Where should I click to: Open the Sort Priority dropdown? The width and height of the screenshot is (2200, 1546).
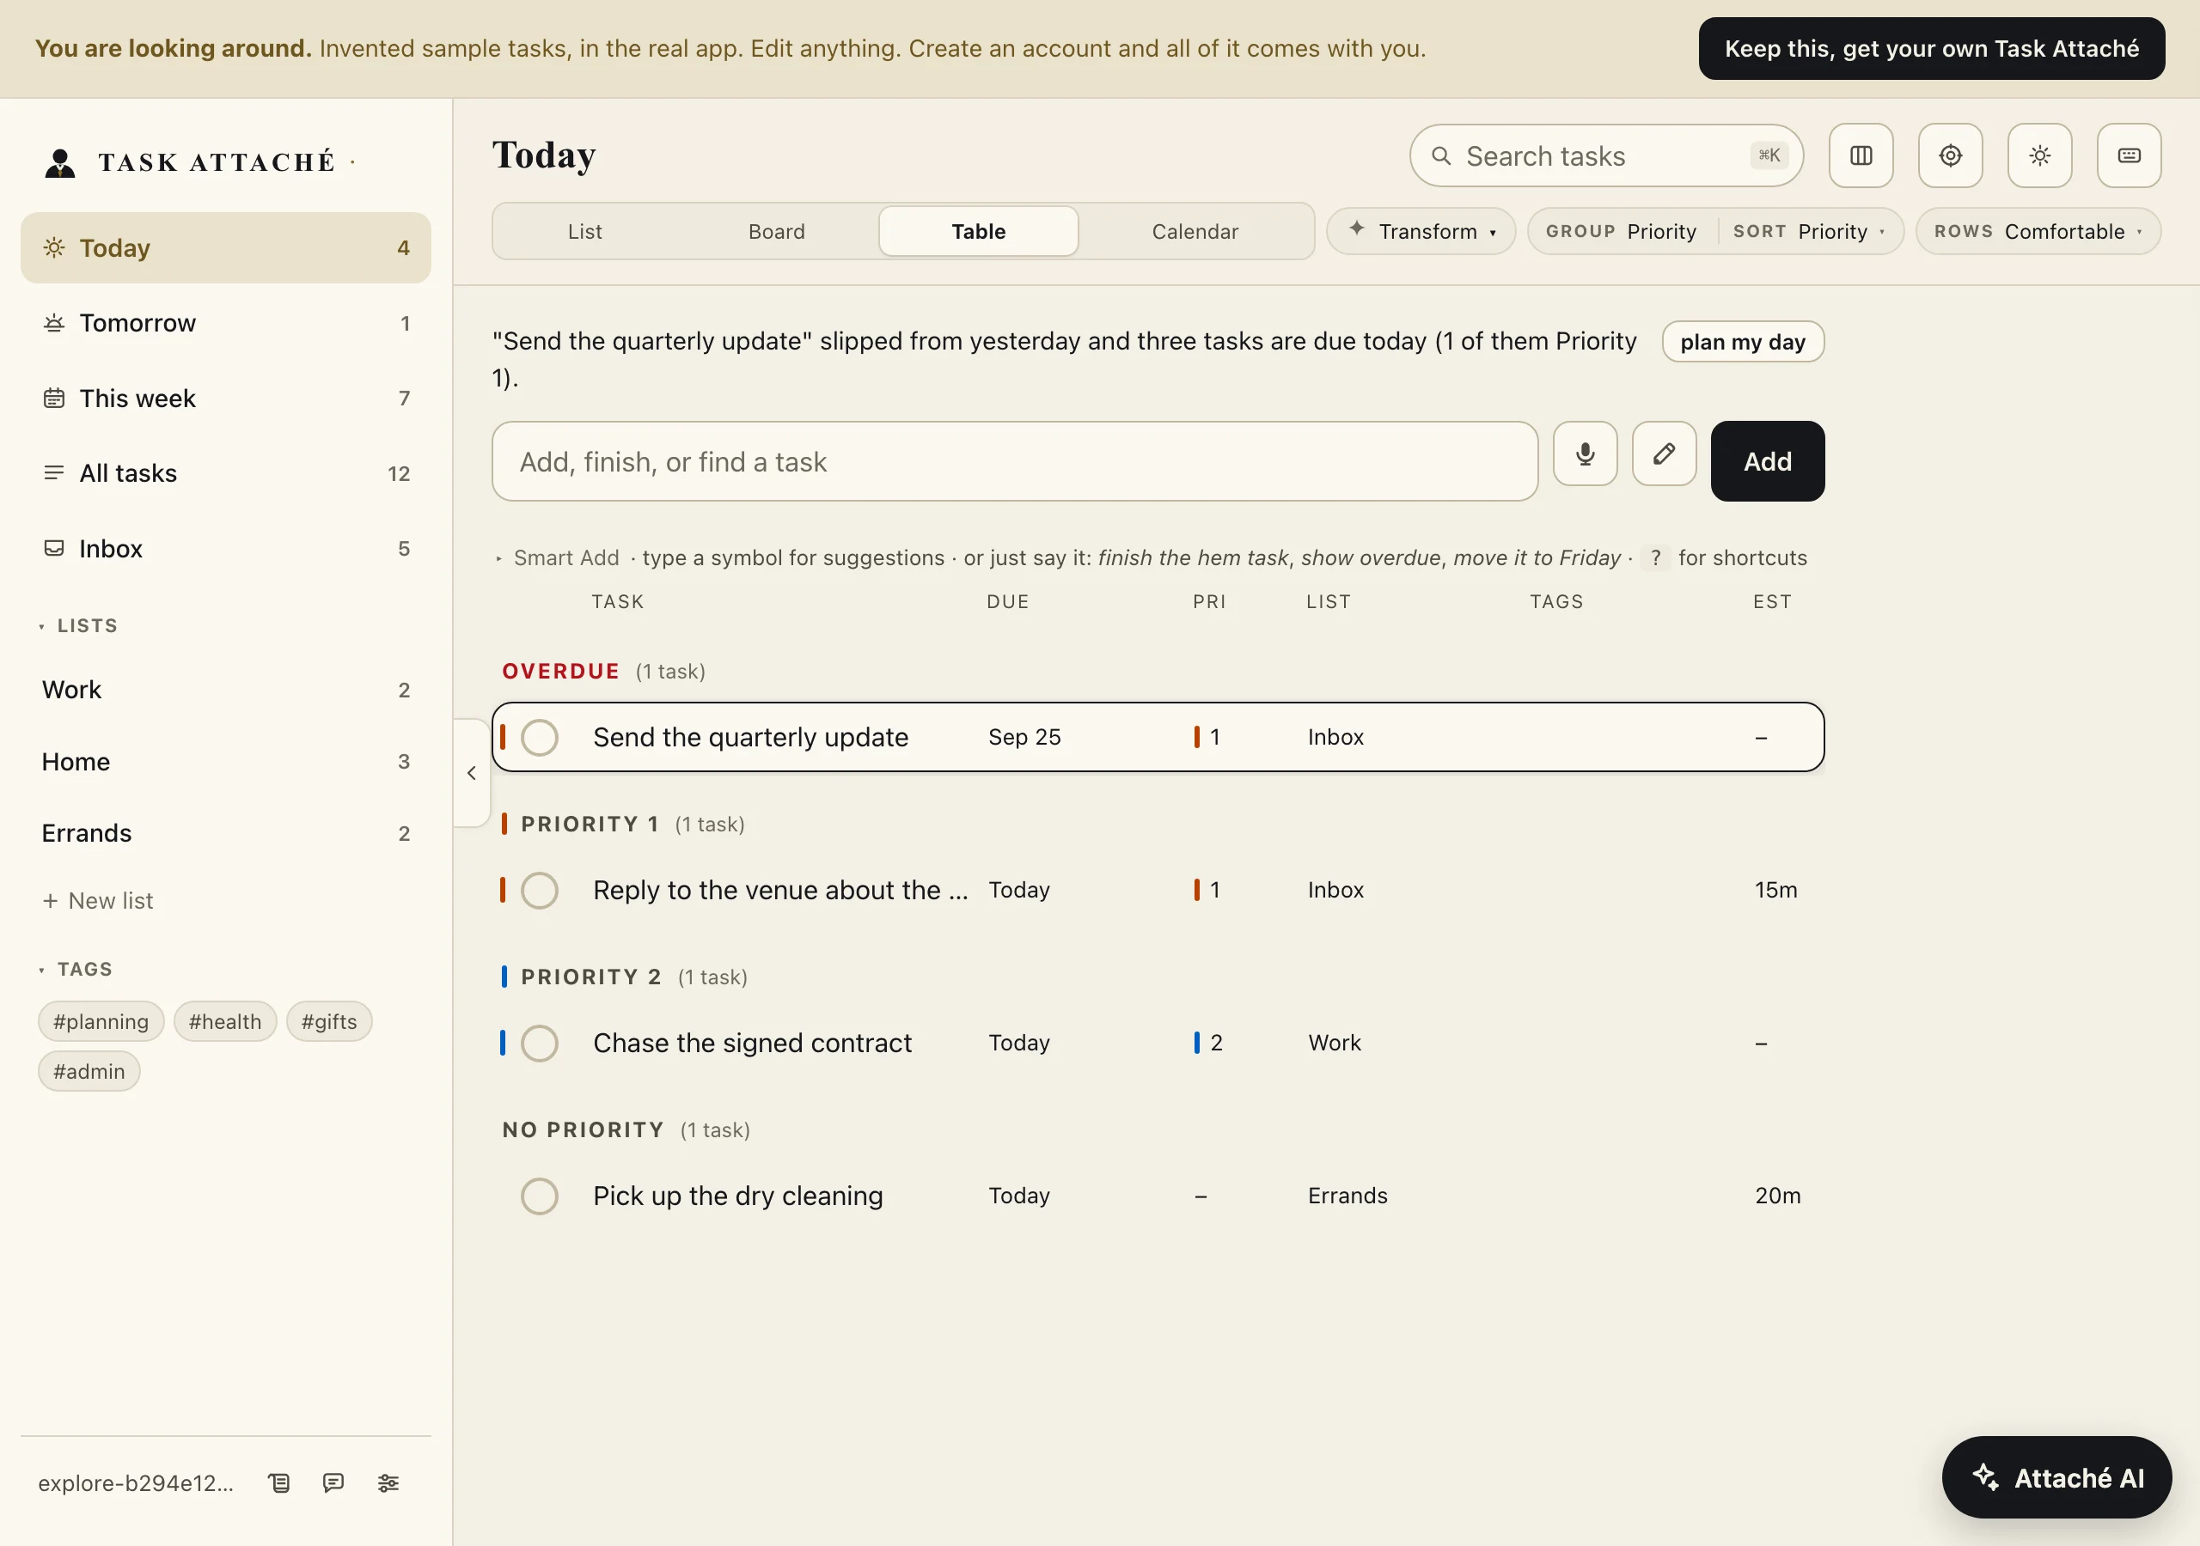coord(1810,232)
